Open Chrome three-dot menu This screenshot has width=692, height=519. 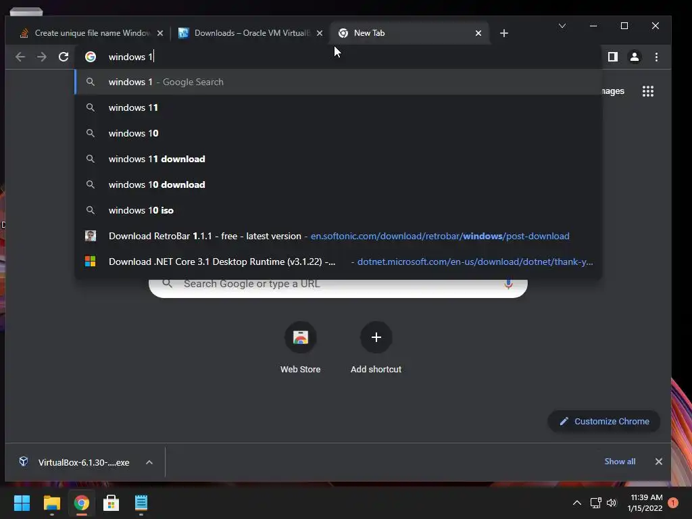[656, 57]
